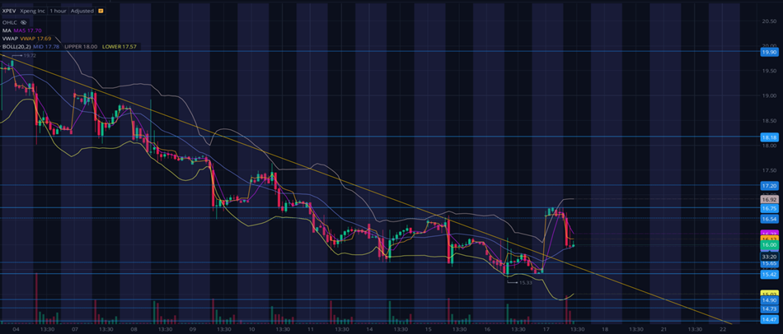Viewport: 783px width, 334px height.
Task: Click BOLL LOWER 17.57 value
Action: (x=120, y=47)
